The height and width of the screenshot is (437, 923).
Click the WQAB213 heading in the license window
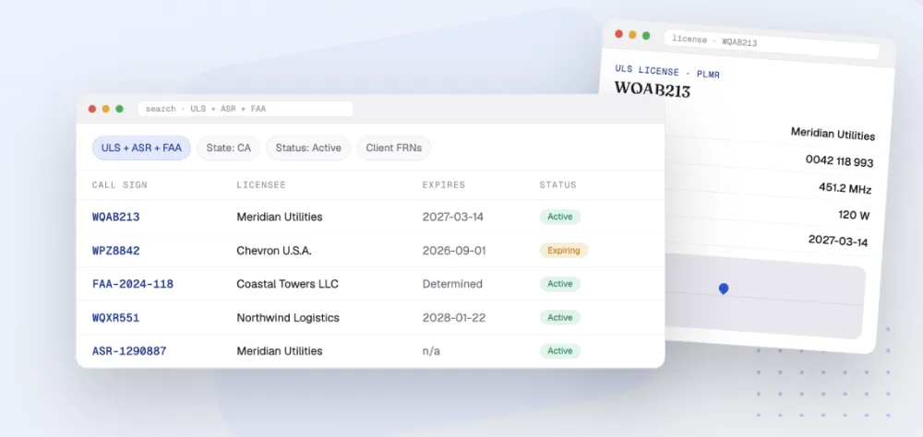pyautogui.click(x=653, y=89)
